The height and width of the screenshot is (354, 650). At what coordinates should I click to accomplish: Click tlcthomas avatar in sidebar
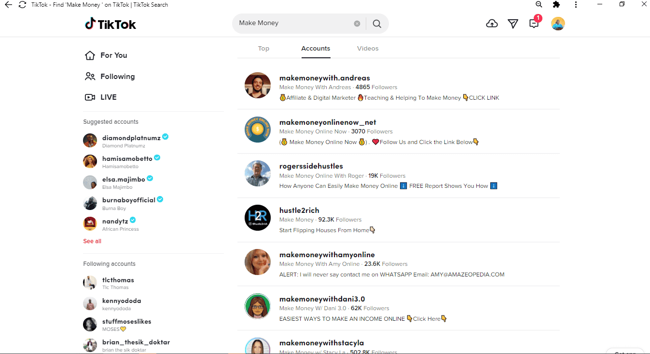[x=90, y=283]
